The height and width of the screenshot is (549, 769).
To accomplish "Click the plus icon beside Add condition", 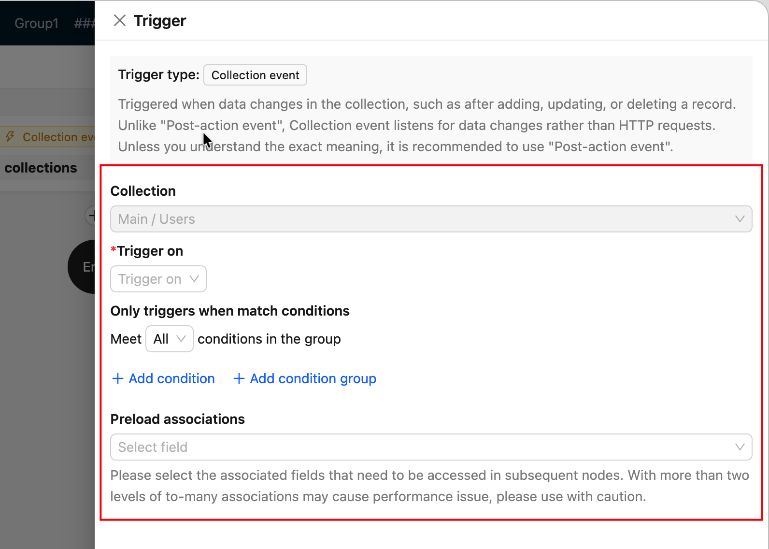I will pyautogui.click(x=117, y=378).
